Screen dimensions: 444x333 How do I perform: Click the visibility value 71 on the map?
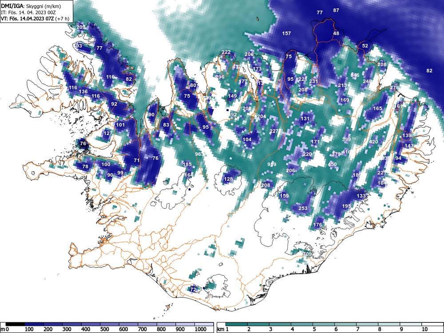tap(137, 160)
